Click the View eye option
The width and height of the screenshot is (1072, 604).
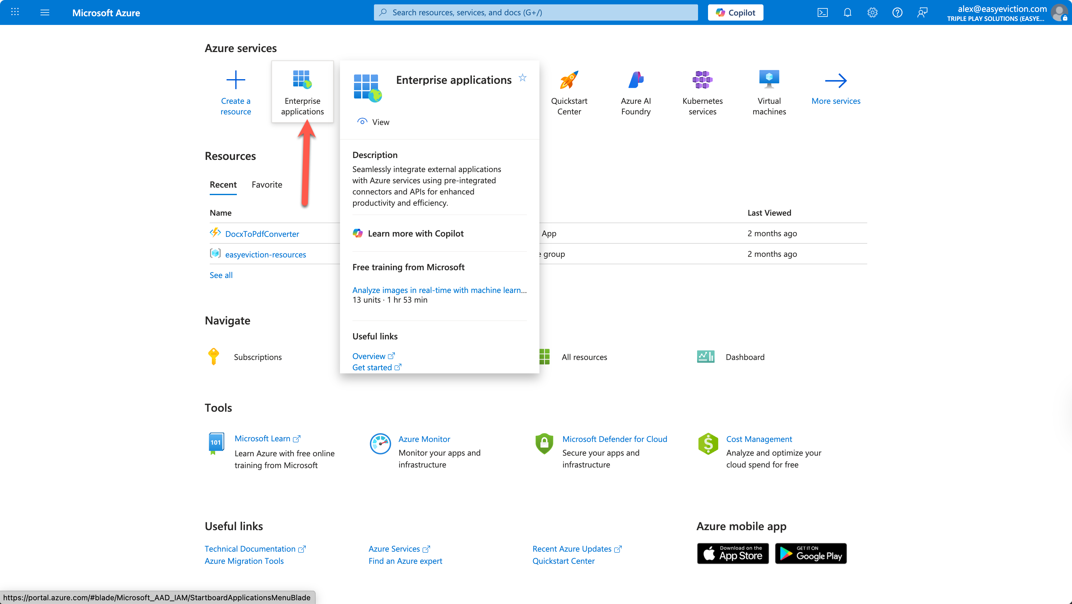click(x=373, y=122)
